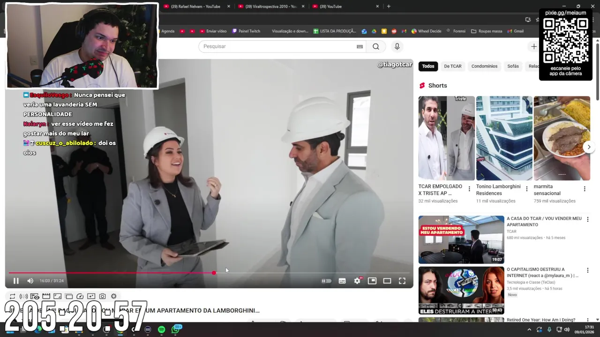Viewport: 600px width, 337px height.
Task: Open the LISTA DA PRODUÇÃ... bookmark
Action: (335, 31)
